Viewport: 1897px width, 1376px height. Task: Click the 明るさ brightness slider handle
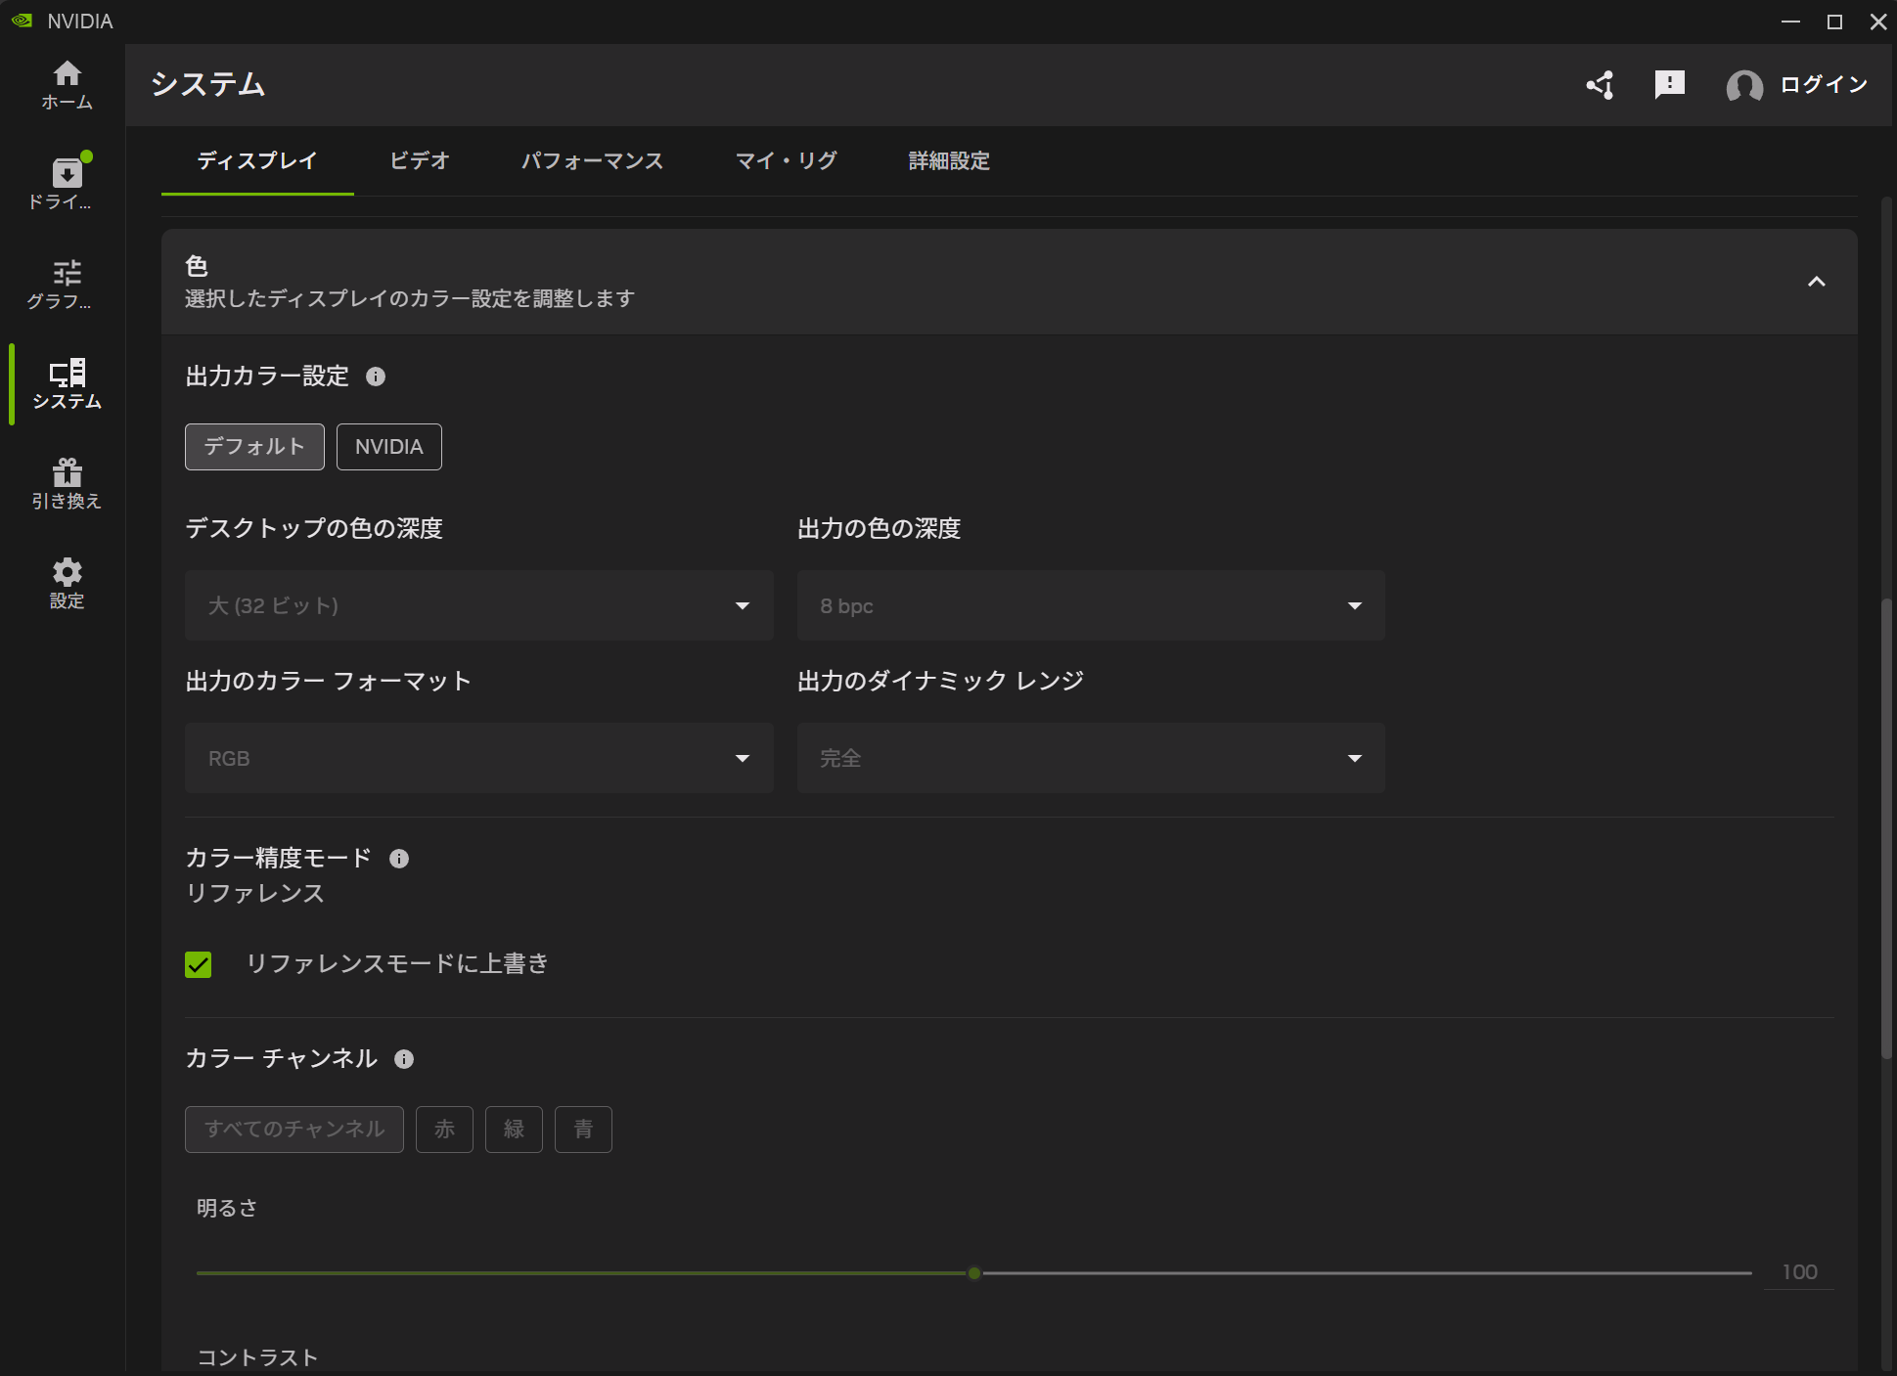(x=973, y=1273)
